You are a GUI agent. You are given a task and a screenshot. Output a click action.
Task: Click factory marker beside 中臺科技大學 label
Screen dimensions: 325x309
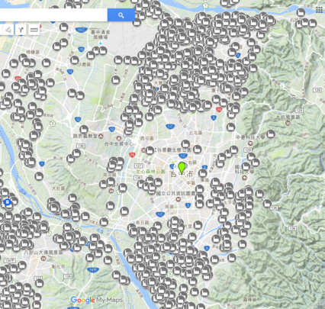tap(271, 134)
